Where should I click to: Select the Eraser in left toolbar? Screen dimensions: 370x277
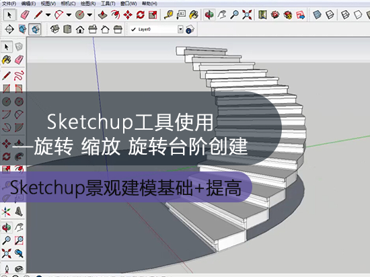[19, 60]
